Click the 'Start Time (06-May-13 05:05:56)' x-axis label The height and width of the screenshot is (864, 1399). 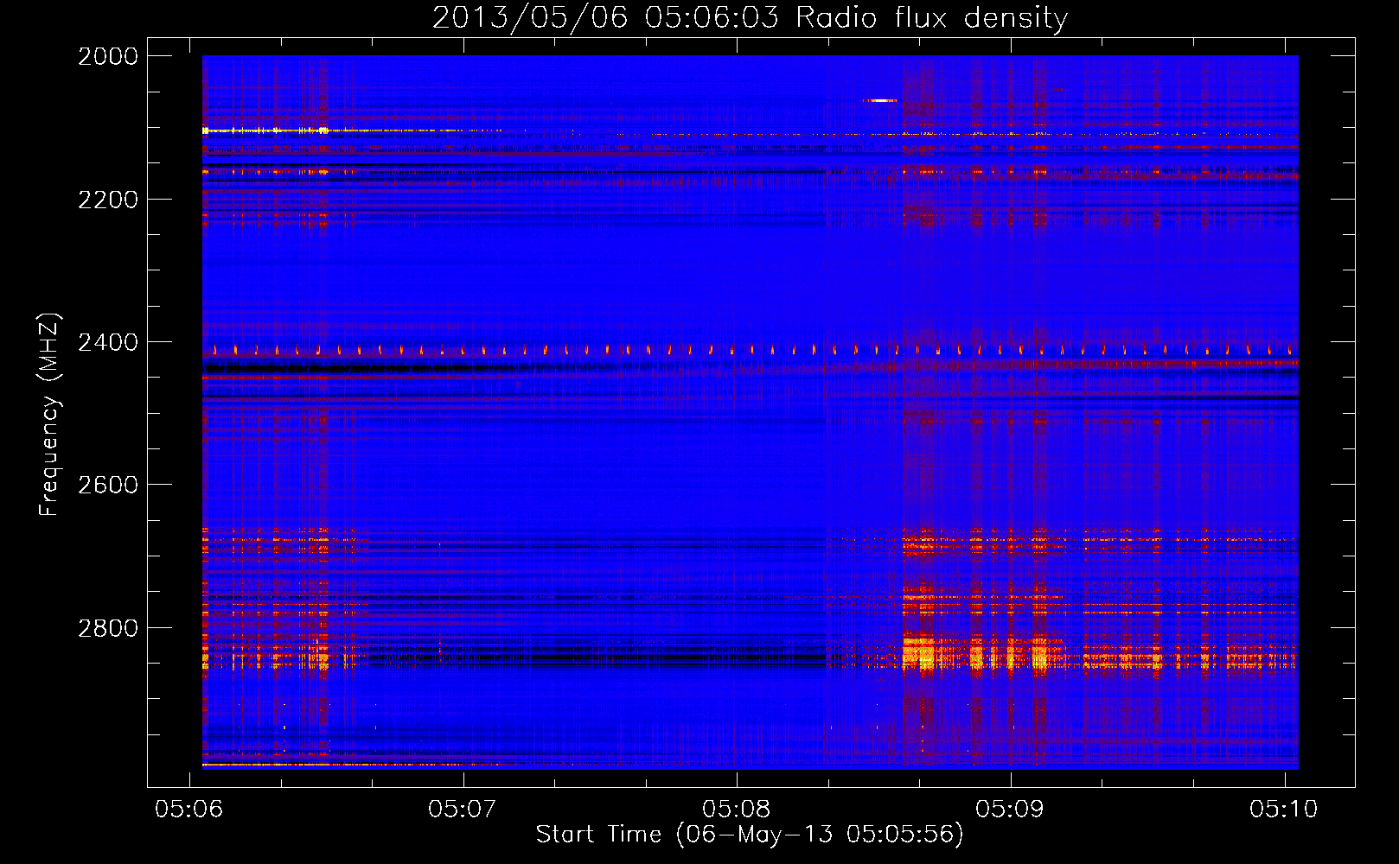pyautogui.click(x=750, y=835)
